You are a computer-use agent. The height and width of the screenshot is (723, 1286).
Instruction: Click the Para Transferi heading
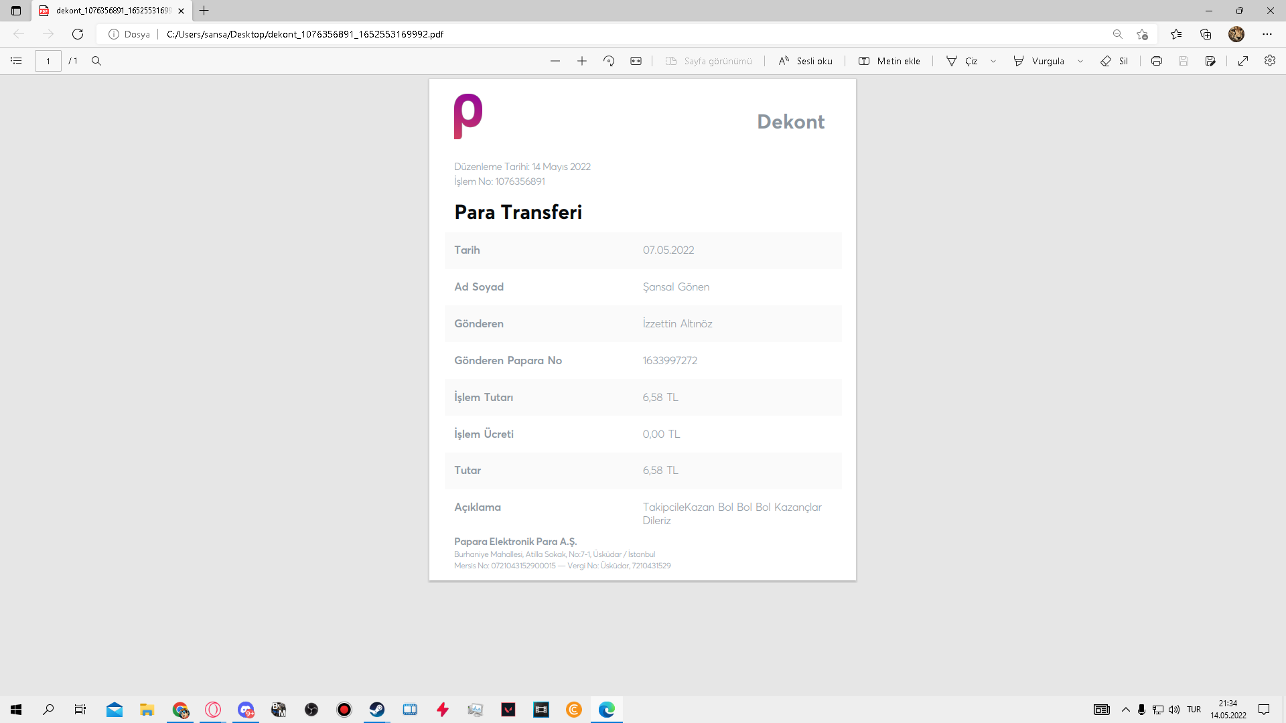click(x=518, y=212)
